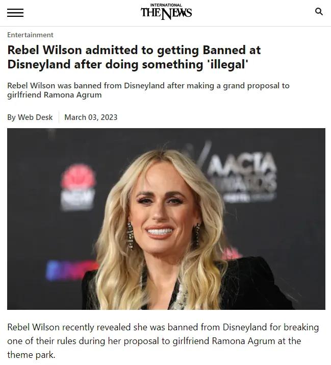
Task: Click 'Rebel Wilson' starting the body paragraph
Action: (34, 327)
